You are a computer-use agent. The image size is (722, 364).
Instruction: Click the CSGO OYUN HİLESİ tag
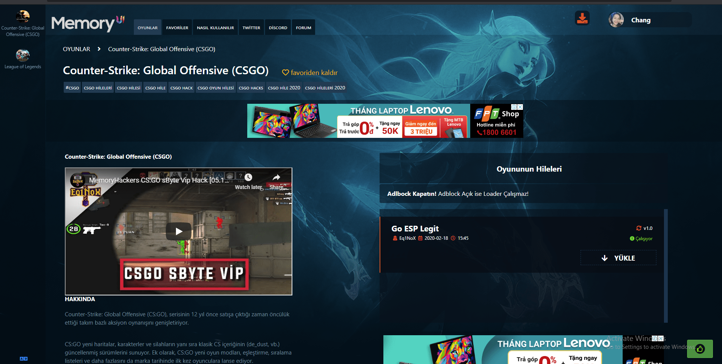coord(216,88)
